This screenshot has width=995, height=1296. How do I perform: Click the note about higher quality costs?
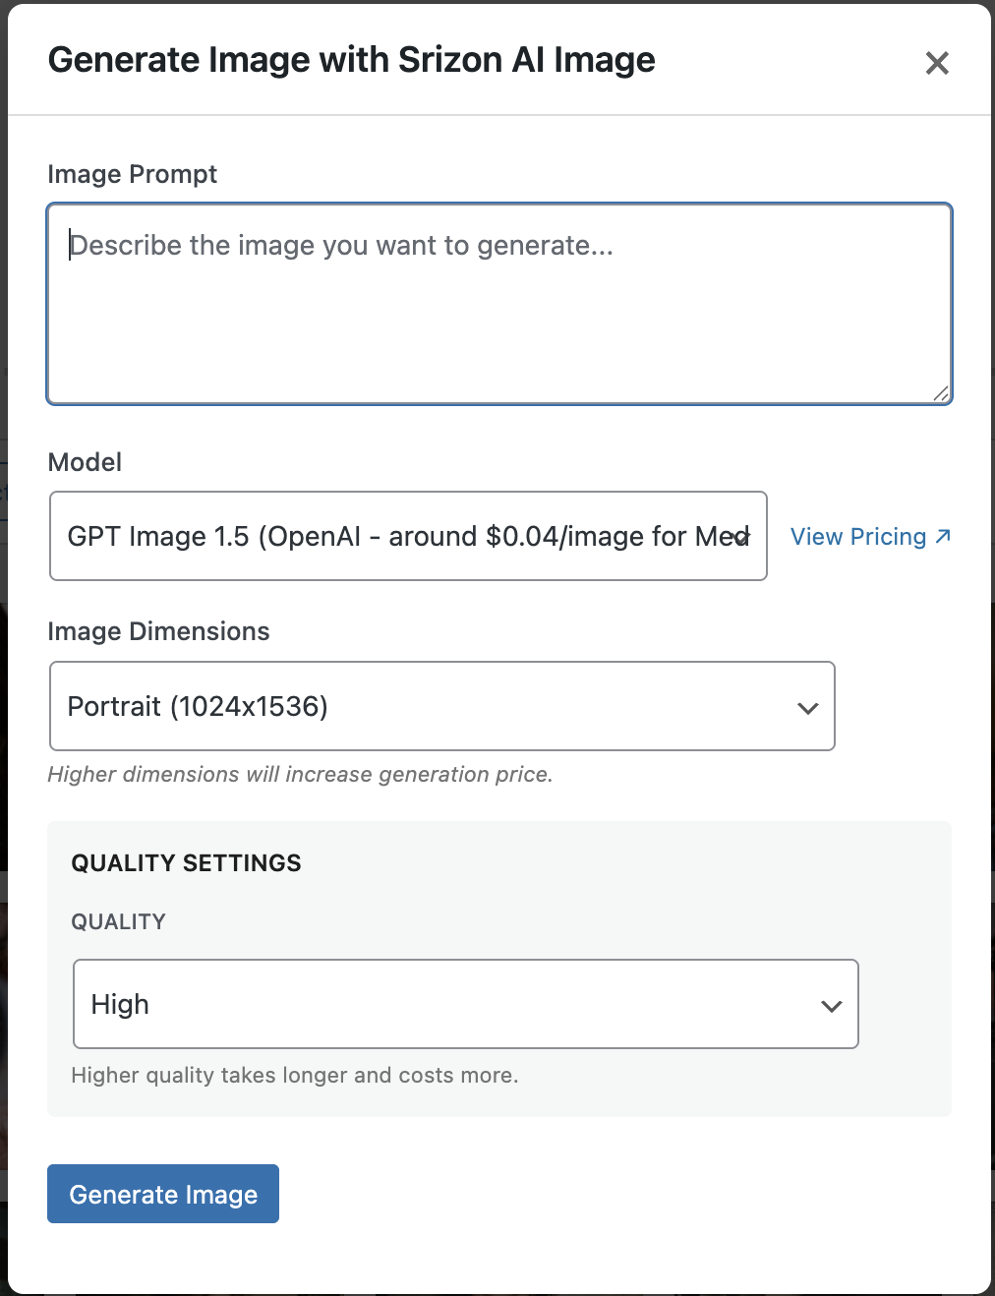pyautogui.click(x=294, y=1075)
